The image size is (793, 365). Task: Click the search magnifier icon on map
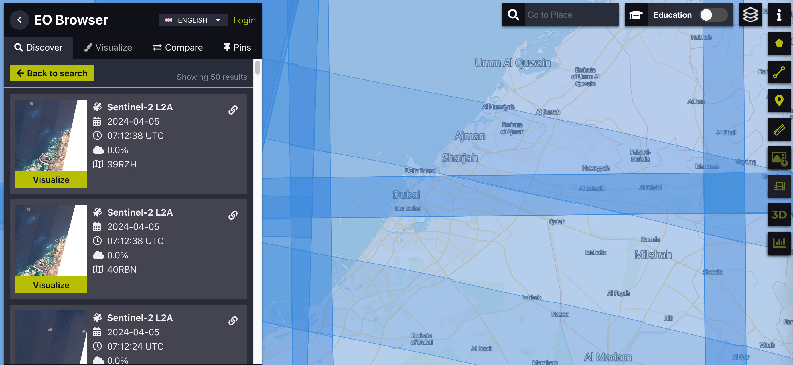513,15
